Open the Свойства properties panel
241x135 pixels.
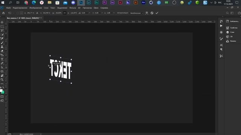(232, 28)
